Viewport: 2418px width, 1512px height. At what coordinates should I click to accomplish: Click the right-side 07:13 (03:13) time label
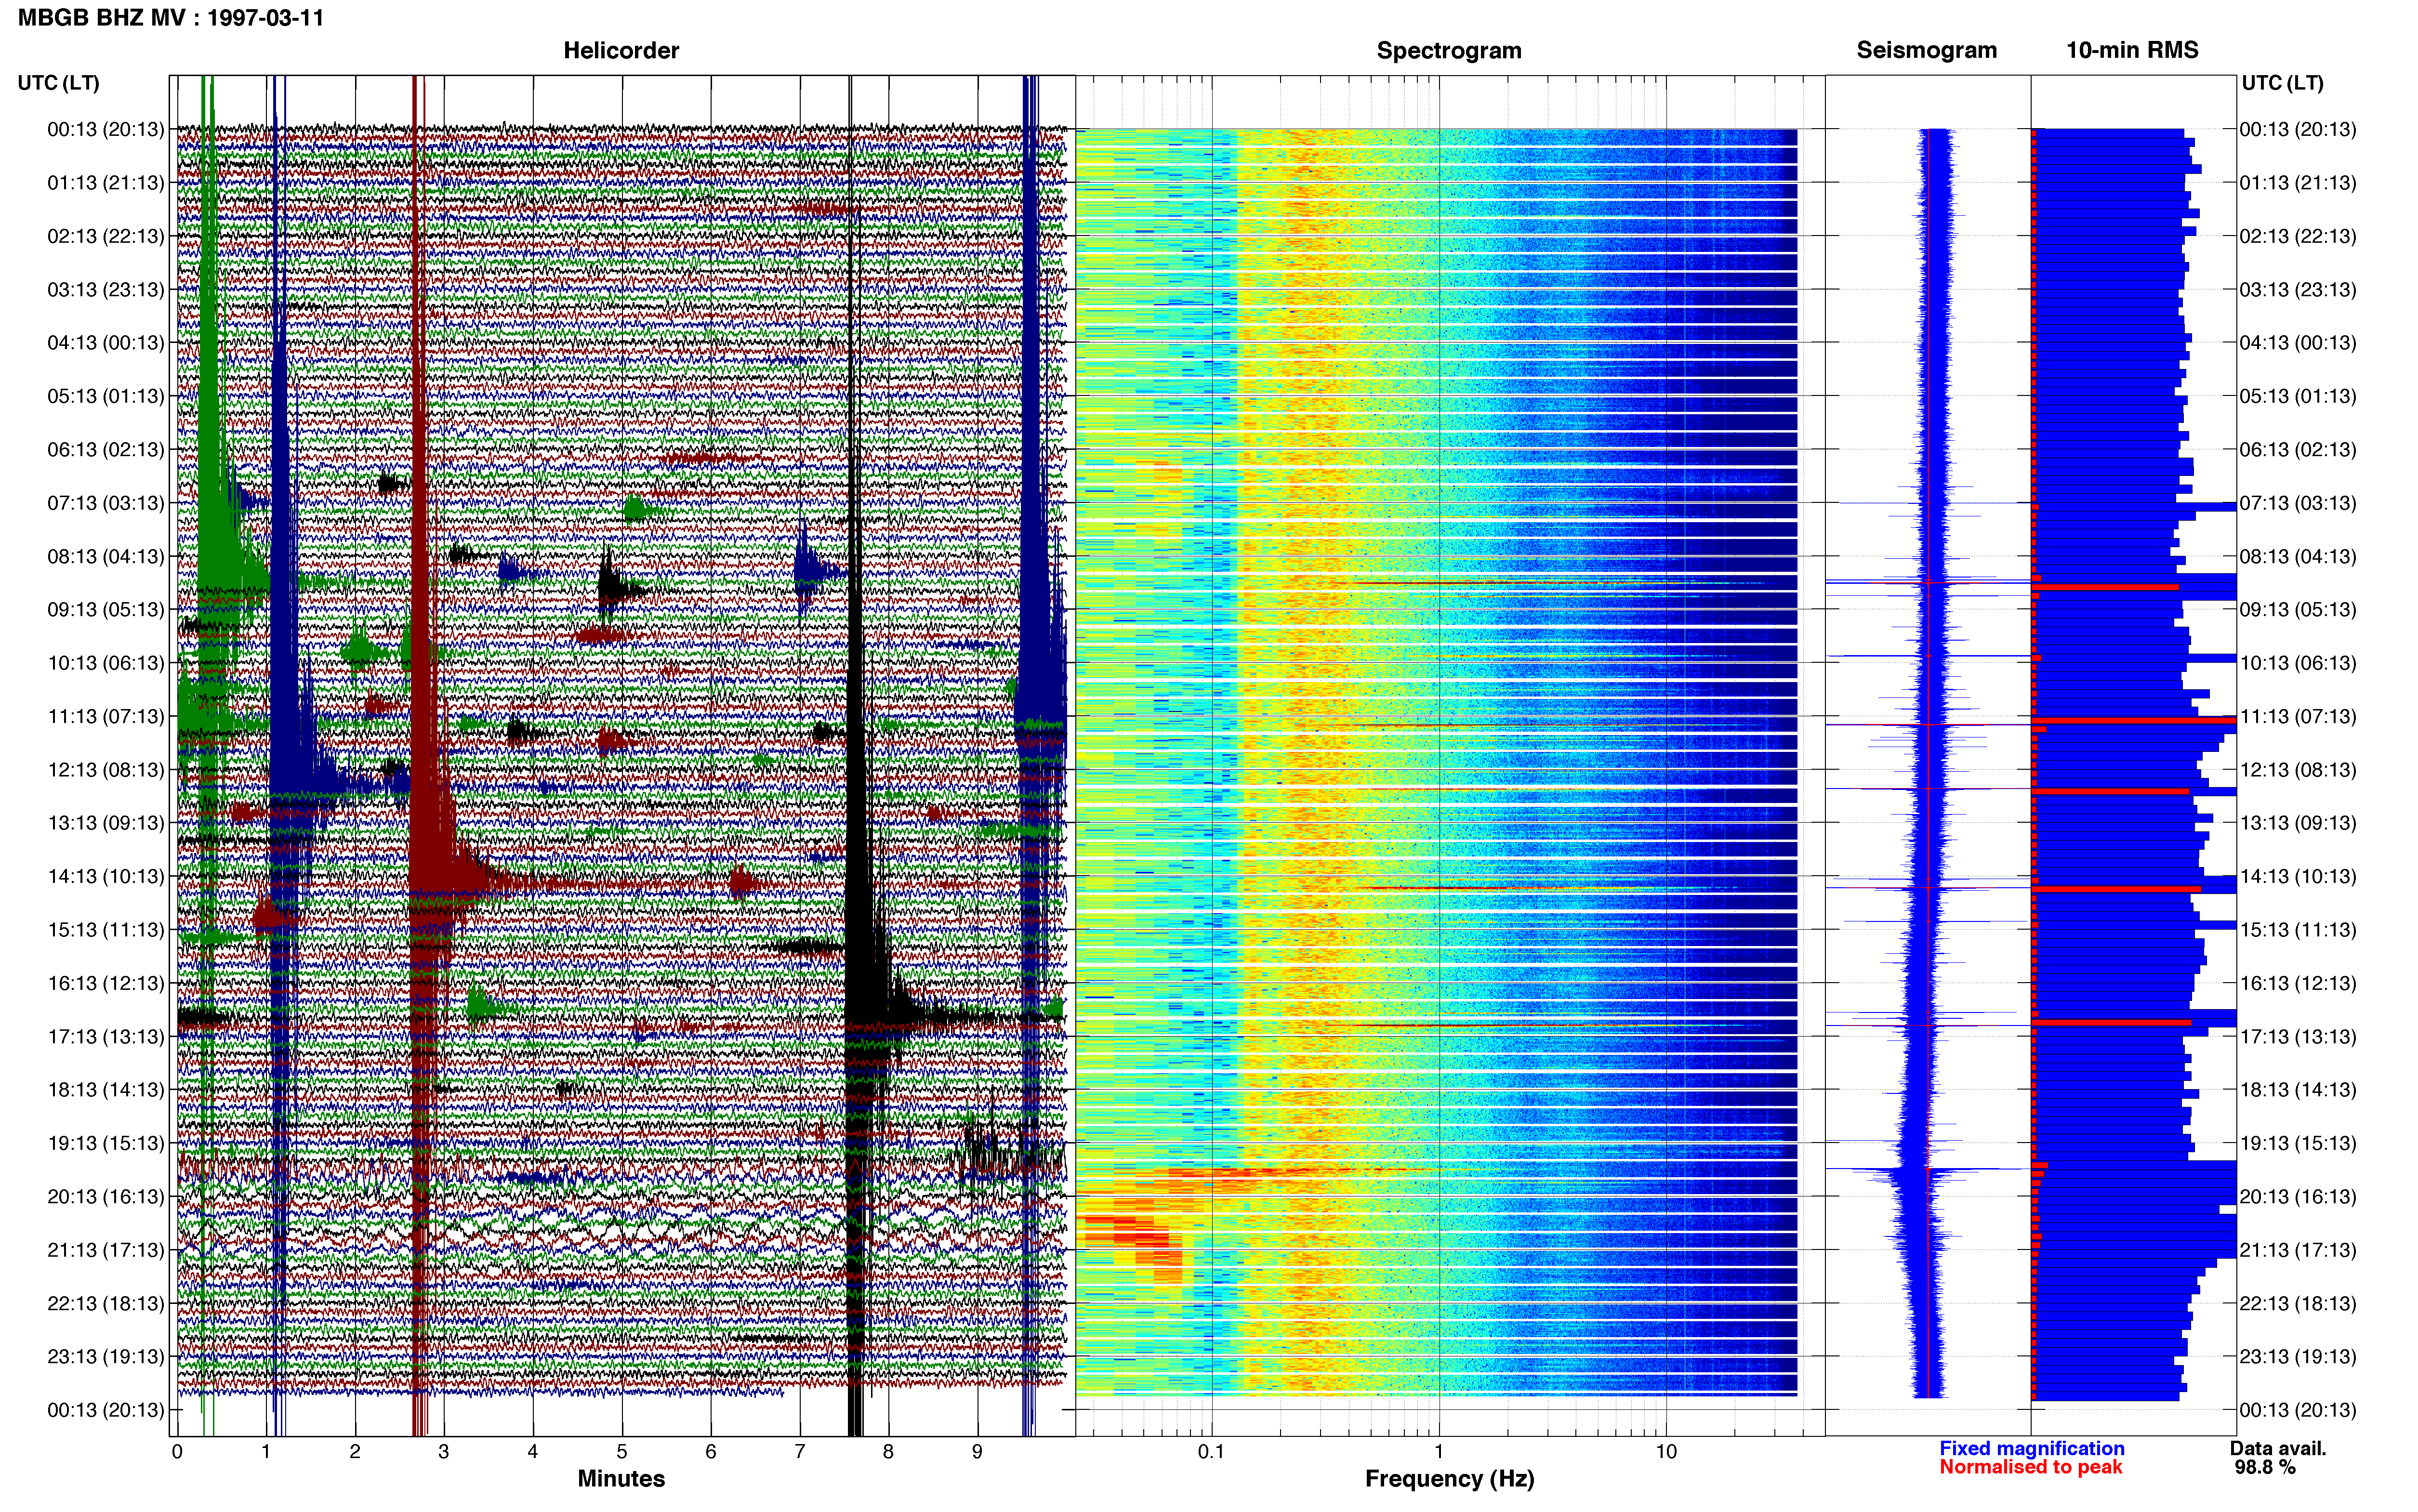2298,503
